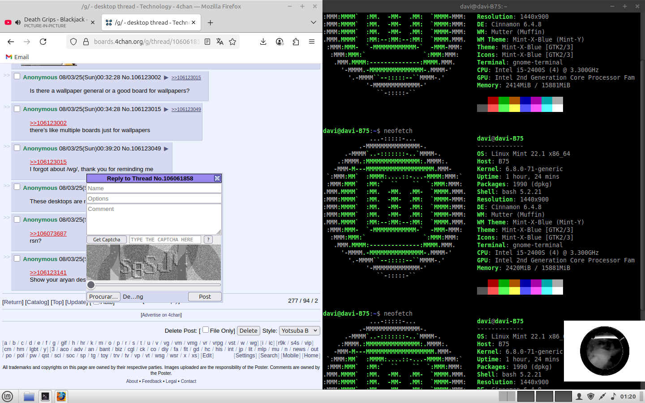Open the Firefox account icon
Screen dimensions: 645x403
tap(279, 42)
